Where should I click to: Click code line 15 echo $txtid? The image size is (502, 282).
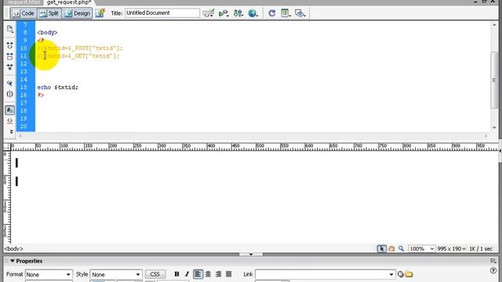(57, 87)
